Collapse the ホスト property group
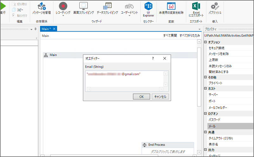This screenshot has height=157, width=254. point(205,88)
